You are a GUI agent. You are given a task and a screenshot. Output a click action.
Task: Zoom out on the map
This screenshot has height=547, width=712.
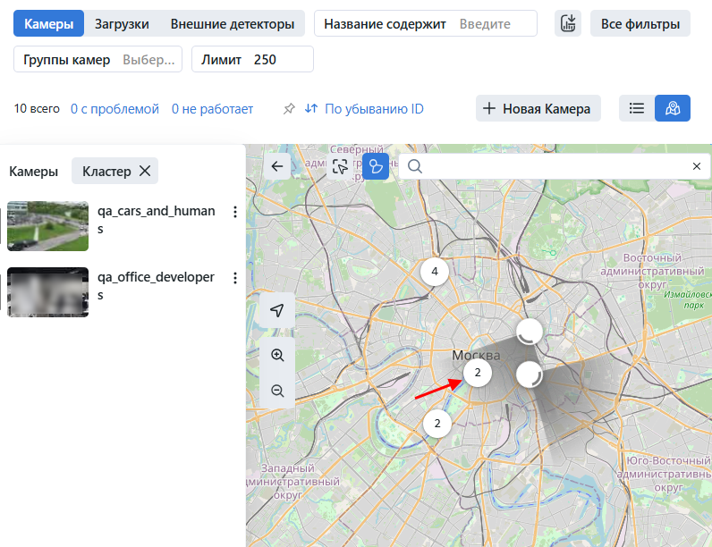click(x=277, y=391)
